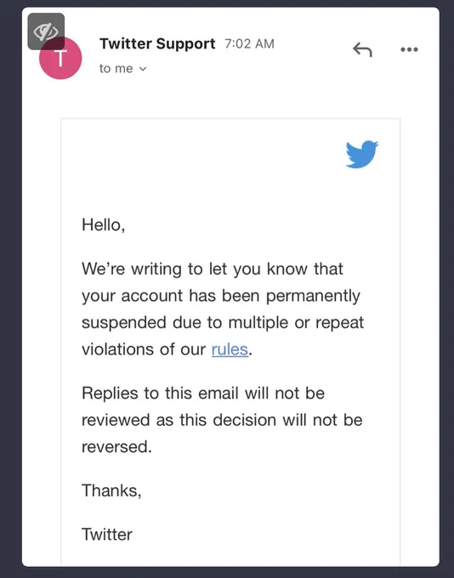Open the pink T sender avatar
Screen dimensions: 454x578
[x=60, y=59]
